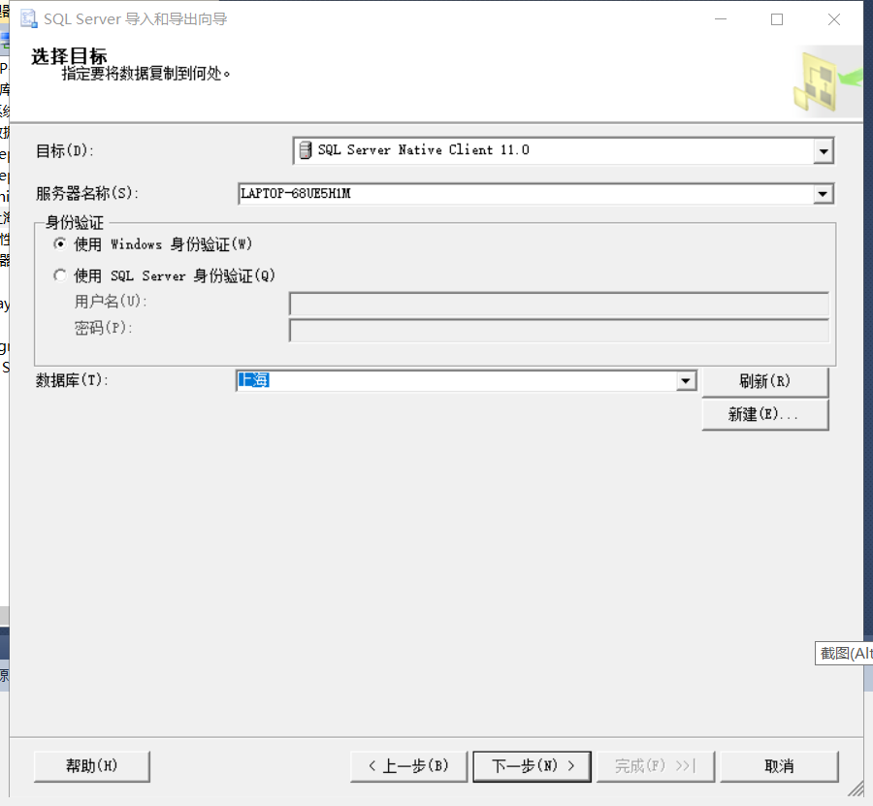Viewport: 873px width, 806px height.
Task: Click the 指定要将数据复制到何处 description text
Action: (145, 74)
